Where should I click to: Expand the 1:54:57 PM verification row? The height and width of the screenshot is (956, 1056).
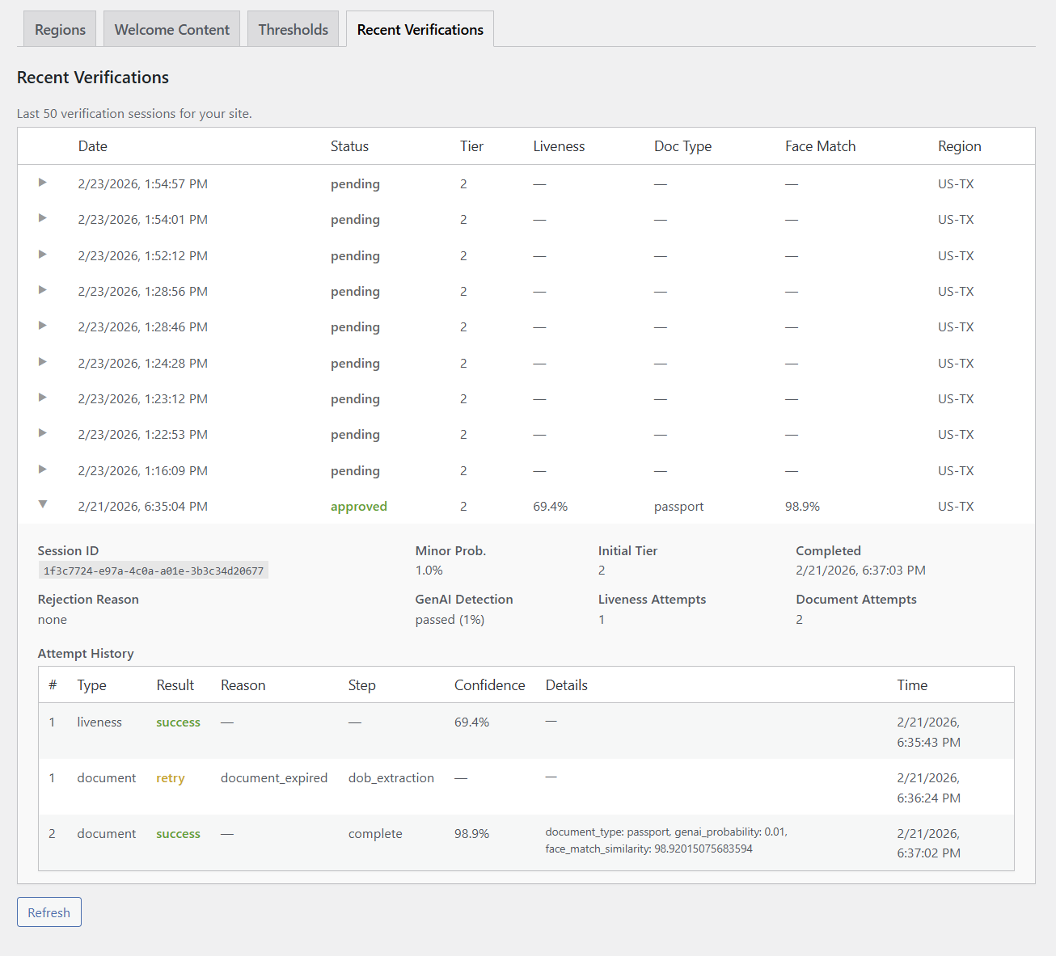tap(43, 183)
